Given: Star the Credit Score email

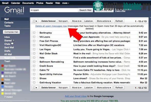Looking at the screenshot, I should (x=38, y=66).
